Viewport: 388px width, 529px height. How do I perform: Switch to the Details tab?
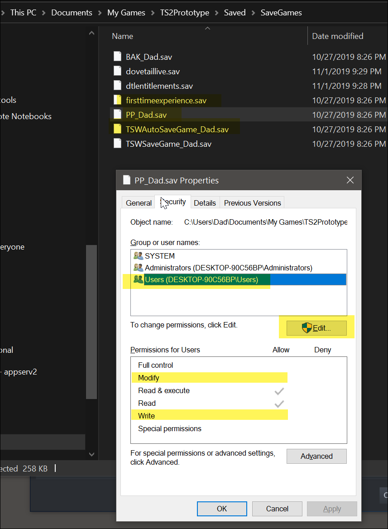(x=205, y=203)
